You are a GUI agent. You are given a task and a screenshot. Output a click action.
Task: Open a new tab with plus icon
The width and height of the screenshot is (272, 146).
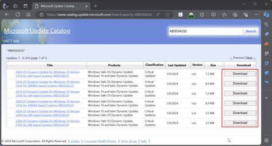(x=95, y=6)
